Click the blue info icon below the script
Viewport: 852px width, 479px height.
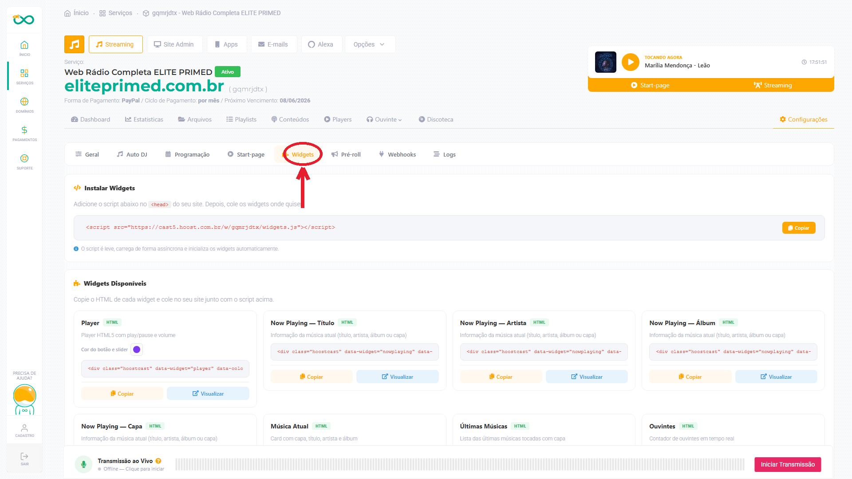pyautogui.click(x=76, y=249)
